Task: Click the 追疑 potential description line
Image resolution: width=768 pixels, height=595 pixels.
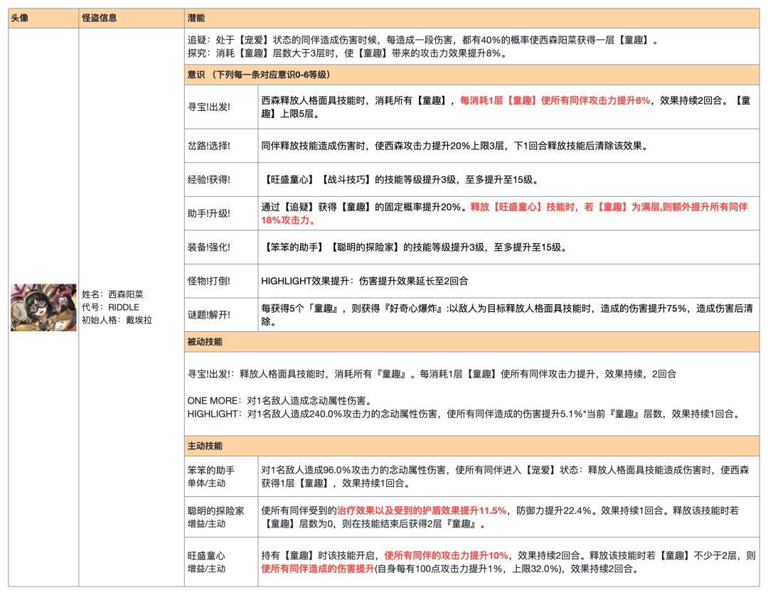Action: (x=422, y=40)
